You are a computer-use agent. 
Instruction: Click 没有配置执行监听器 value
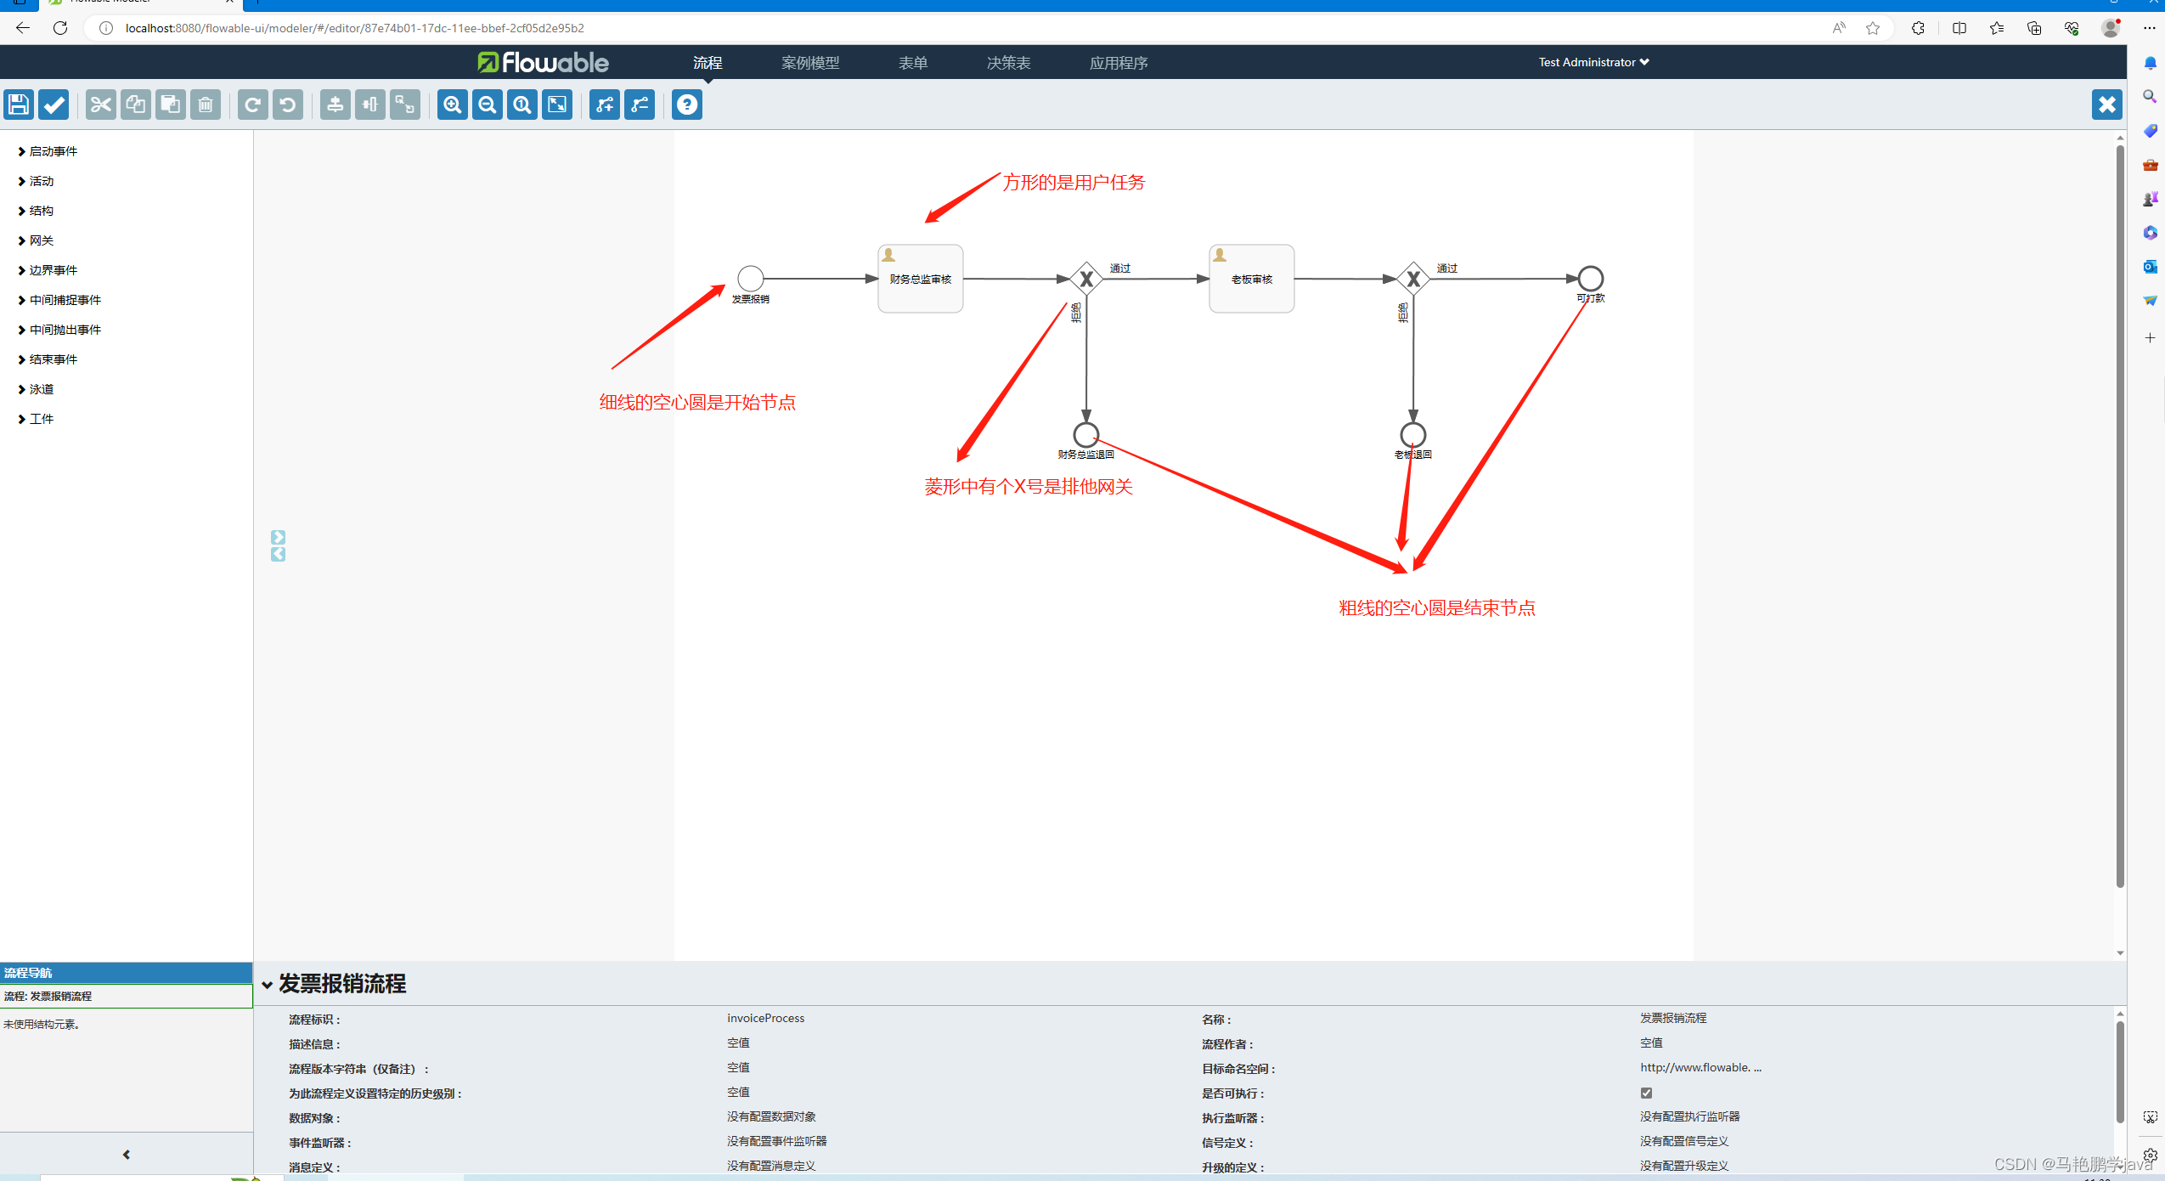point(1689,1116)
